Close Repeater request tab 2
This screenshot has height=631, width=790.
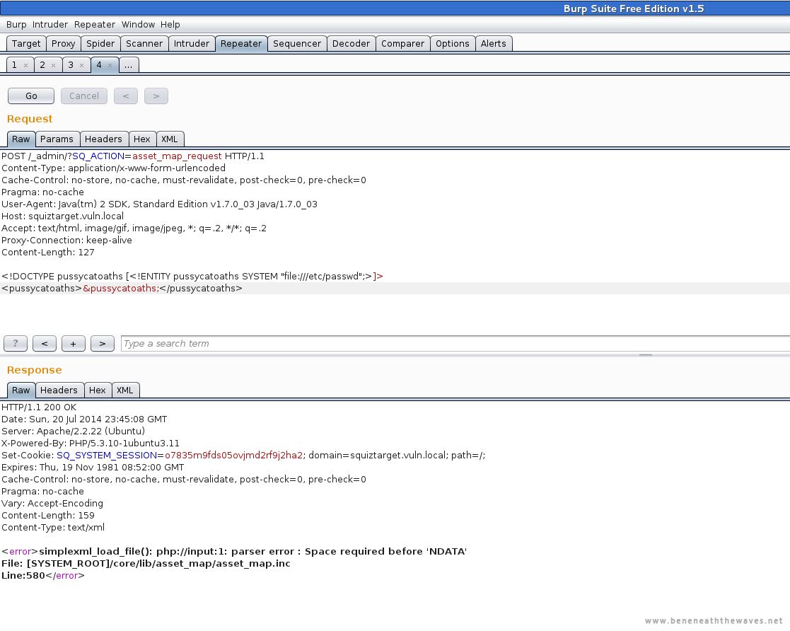(x=54, y=66)
